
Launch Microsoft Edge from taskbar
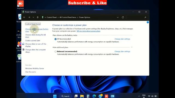(94, 96)
